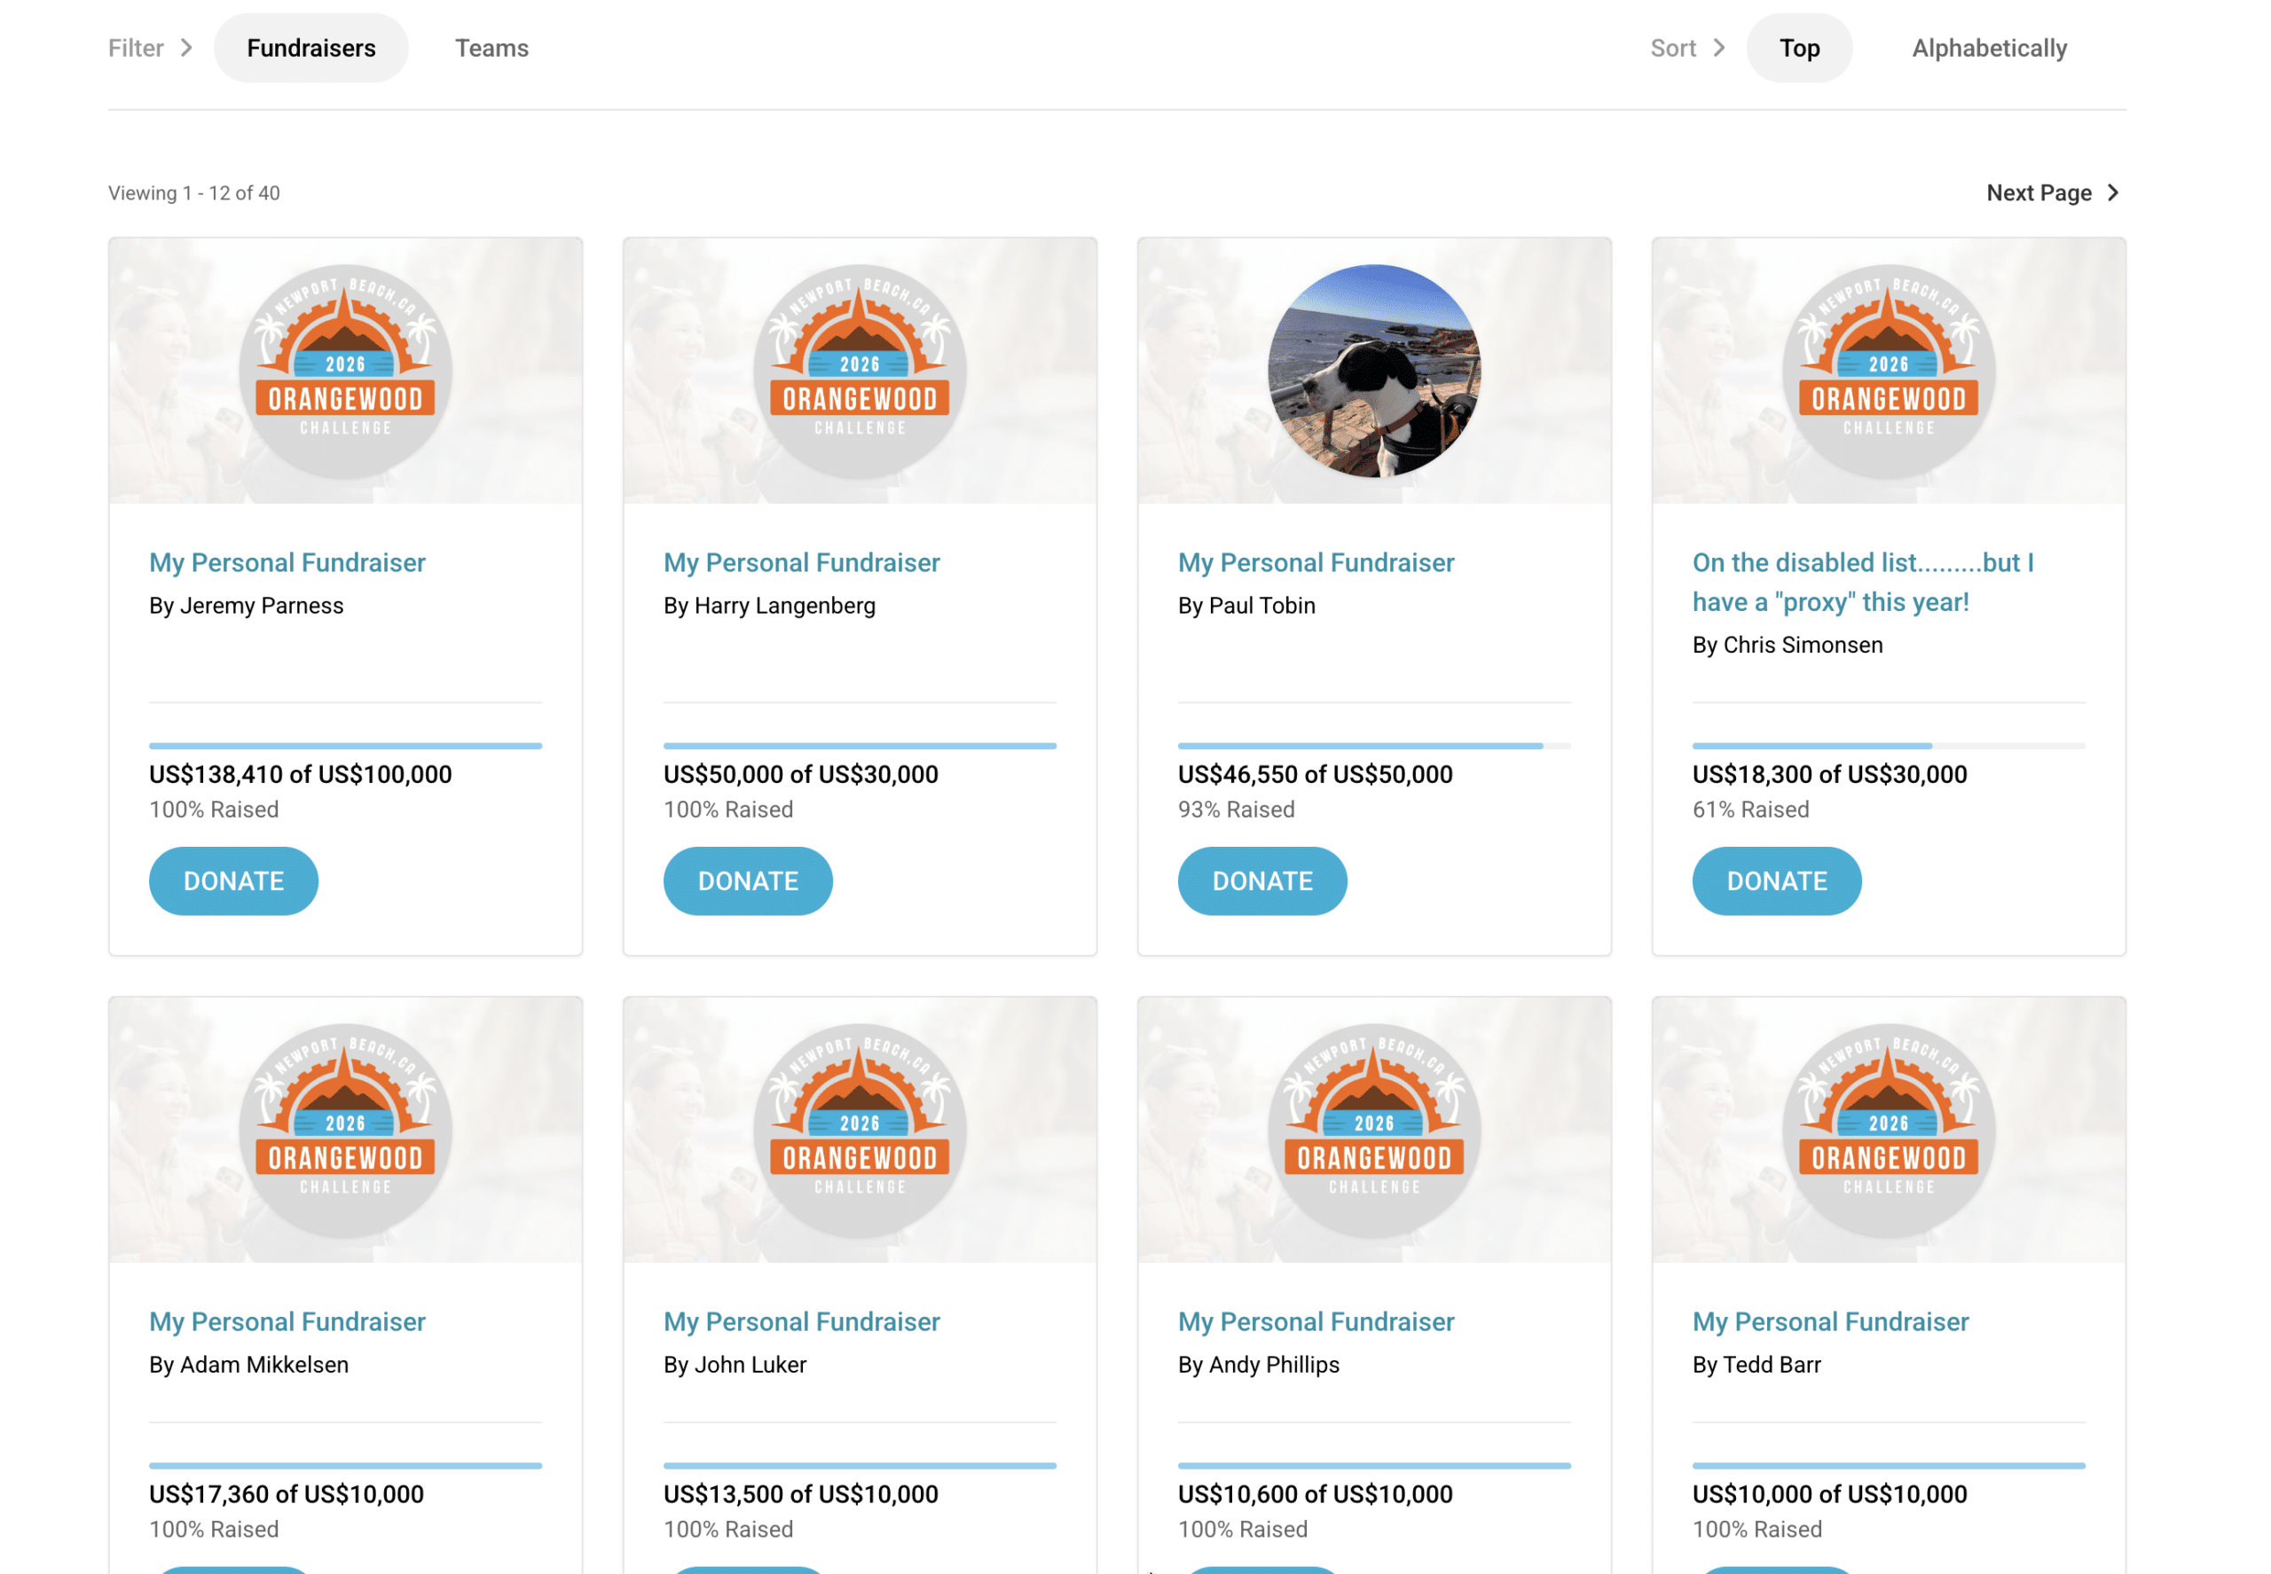
Task: Open 'On the disabled list' fundraiser title
Action: tap(1863, 583)
